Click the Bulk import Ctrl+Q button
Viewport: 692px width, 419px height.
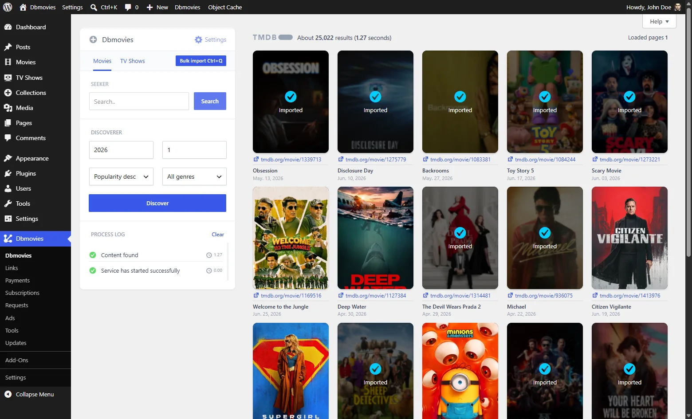pyautogui.click(x=201, y=61)
